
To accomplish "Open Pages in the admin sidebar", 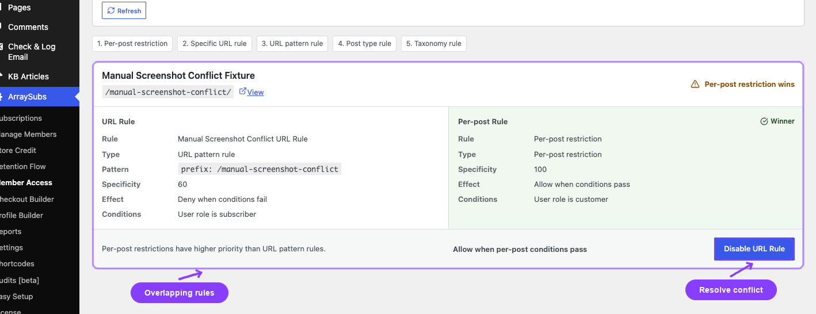I will (39, 7).
